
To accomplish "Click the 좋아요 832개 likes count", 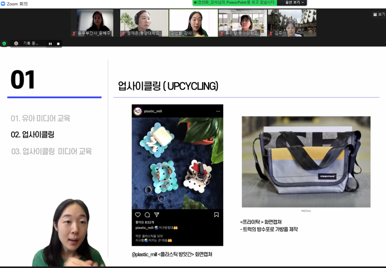I will click(144, 222).
